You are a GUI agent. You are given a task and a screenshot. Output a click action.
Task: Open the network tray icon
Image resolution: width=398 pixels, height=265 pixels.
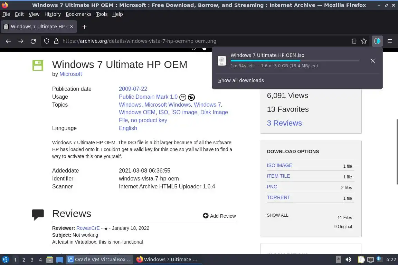(371, 259)
